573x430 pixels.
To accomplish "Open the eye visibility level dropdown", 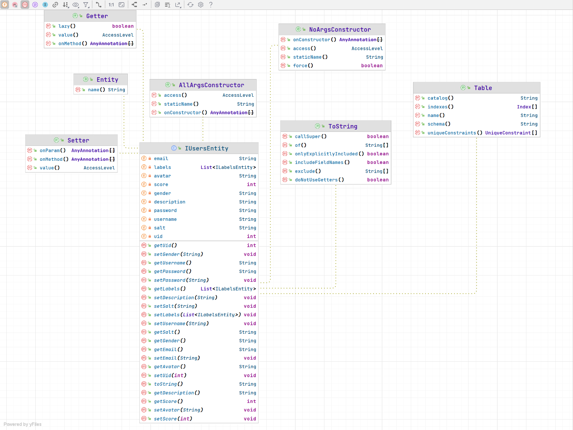I will 75,5.
